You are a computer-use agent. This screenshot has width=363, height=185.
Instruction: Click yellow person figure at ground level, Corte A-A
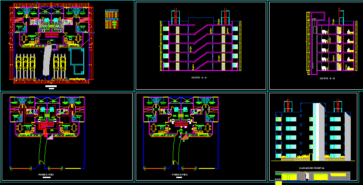pyautogui.click(x=192, y=67)
